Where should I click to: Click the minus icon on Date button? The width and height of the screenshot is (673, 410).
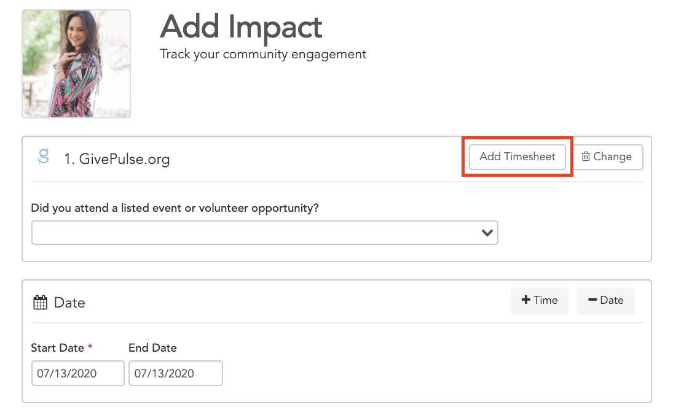coord(592,300)
